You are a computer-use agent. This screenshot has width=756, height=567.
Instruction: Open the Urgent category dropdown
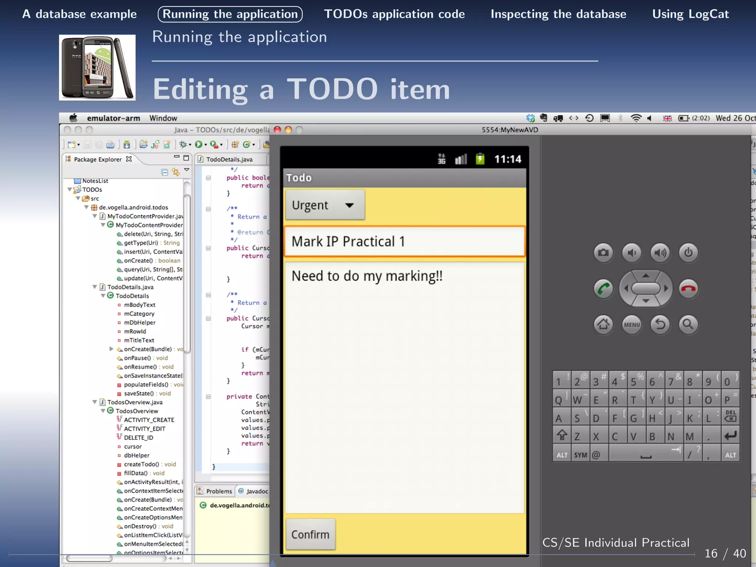[x=325, y=205]
